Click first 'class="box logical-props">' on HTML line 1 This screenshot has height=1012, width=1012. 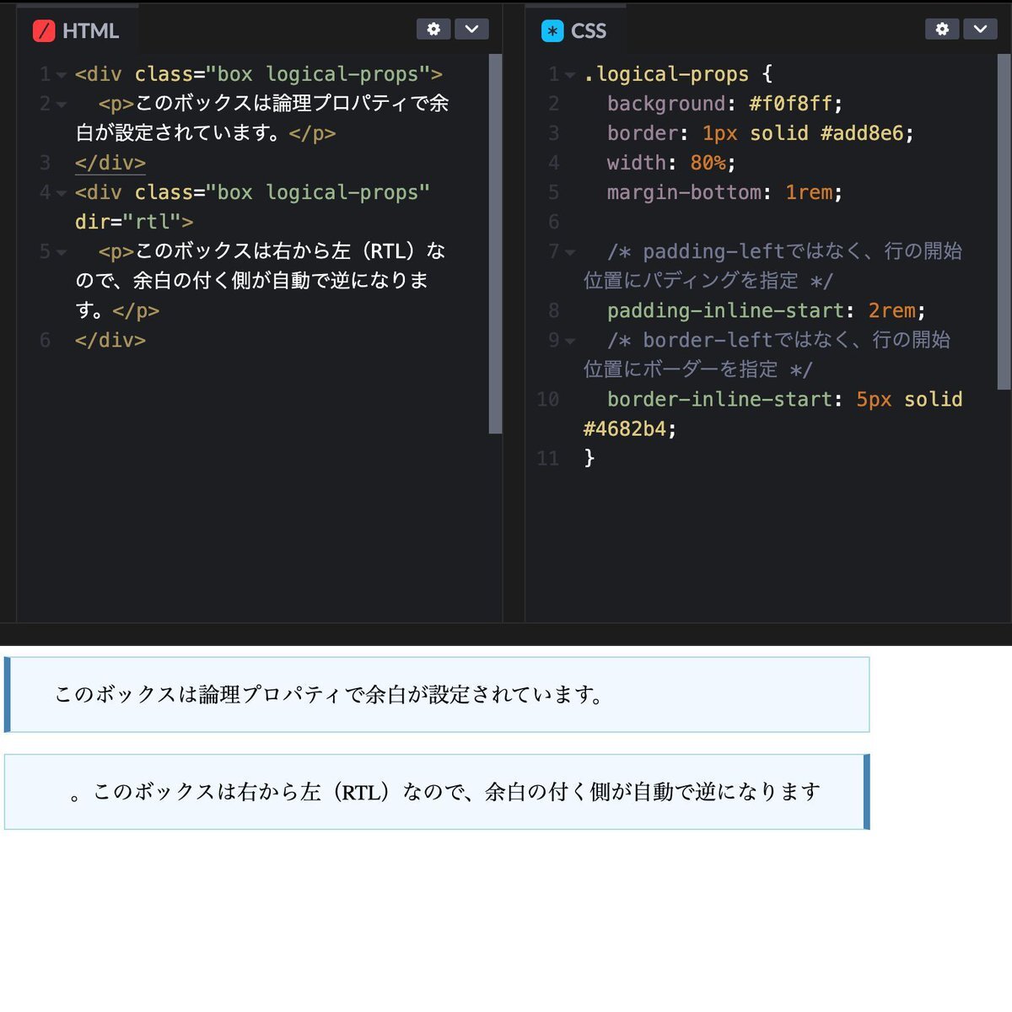coord(288,74)
